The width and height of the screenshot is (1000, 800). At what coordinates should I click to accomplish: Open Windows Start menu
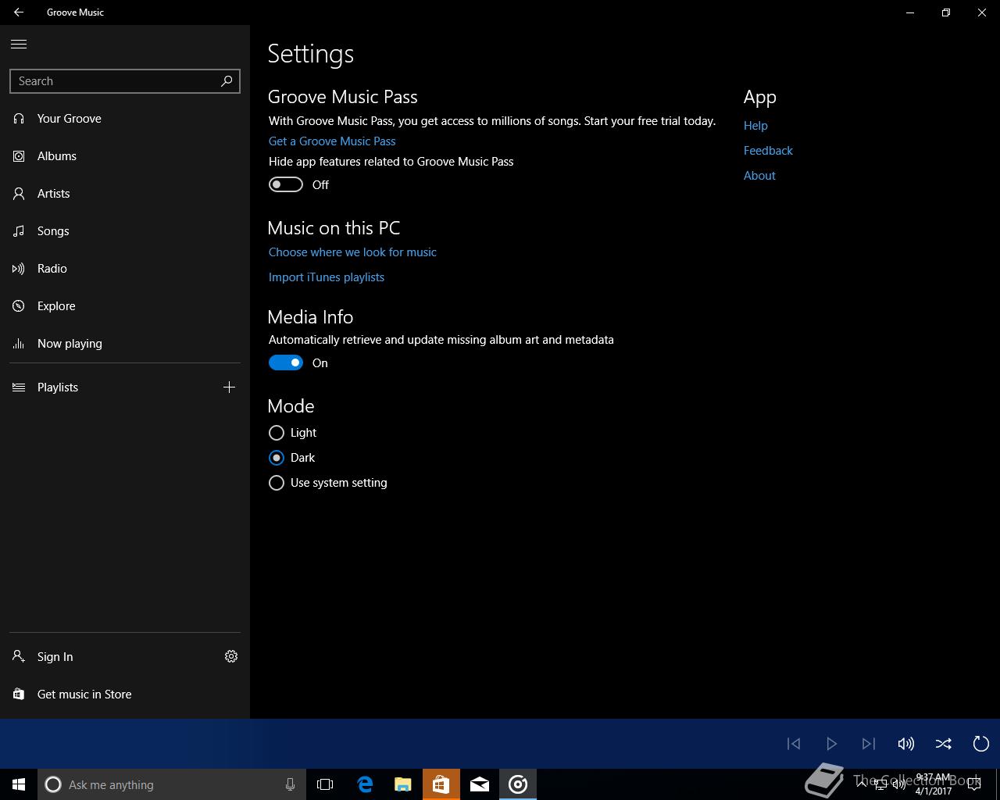tap(19, 784)
